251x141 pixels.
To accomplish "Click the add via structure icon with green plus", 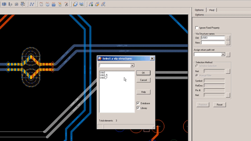I will (x=91, y=4).
